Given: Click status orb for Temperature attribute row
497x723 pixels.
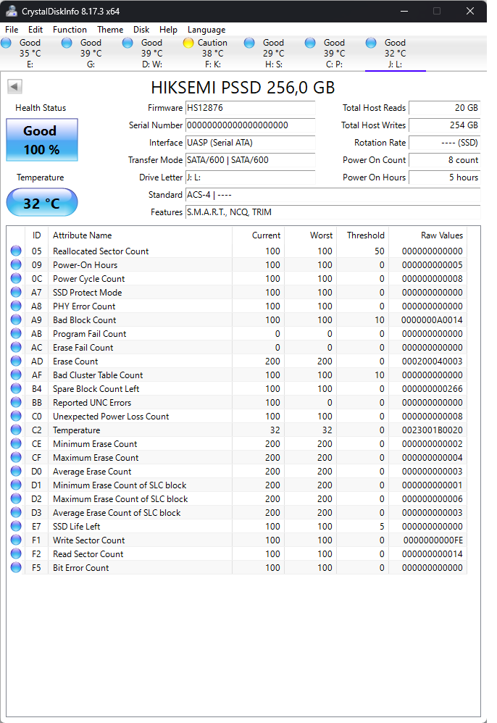Looking at the screenshot, I should tap(16, 430).
